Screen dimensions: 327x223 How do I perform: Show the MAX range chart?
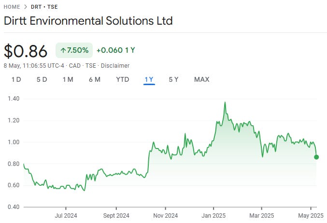pos(202,79)
